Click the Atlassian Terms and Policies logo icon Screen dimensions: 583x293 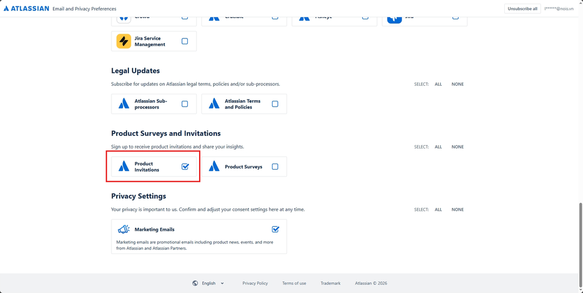click(x=214, y=104)
